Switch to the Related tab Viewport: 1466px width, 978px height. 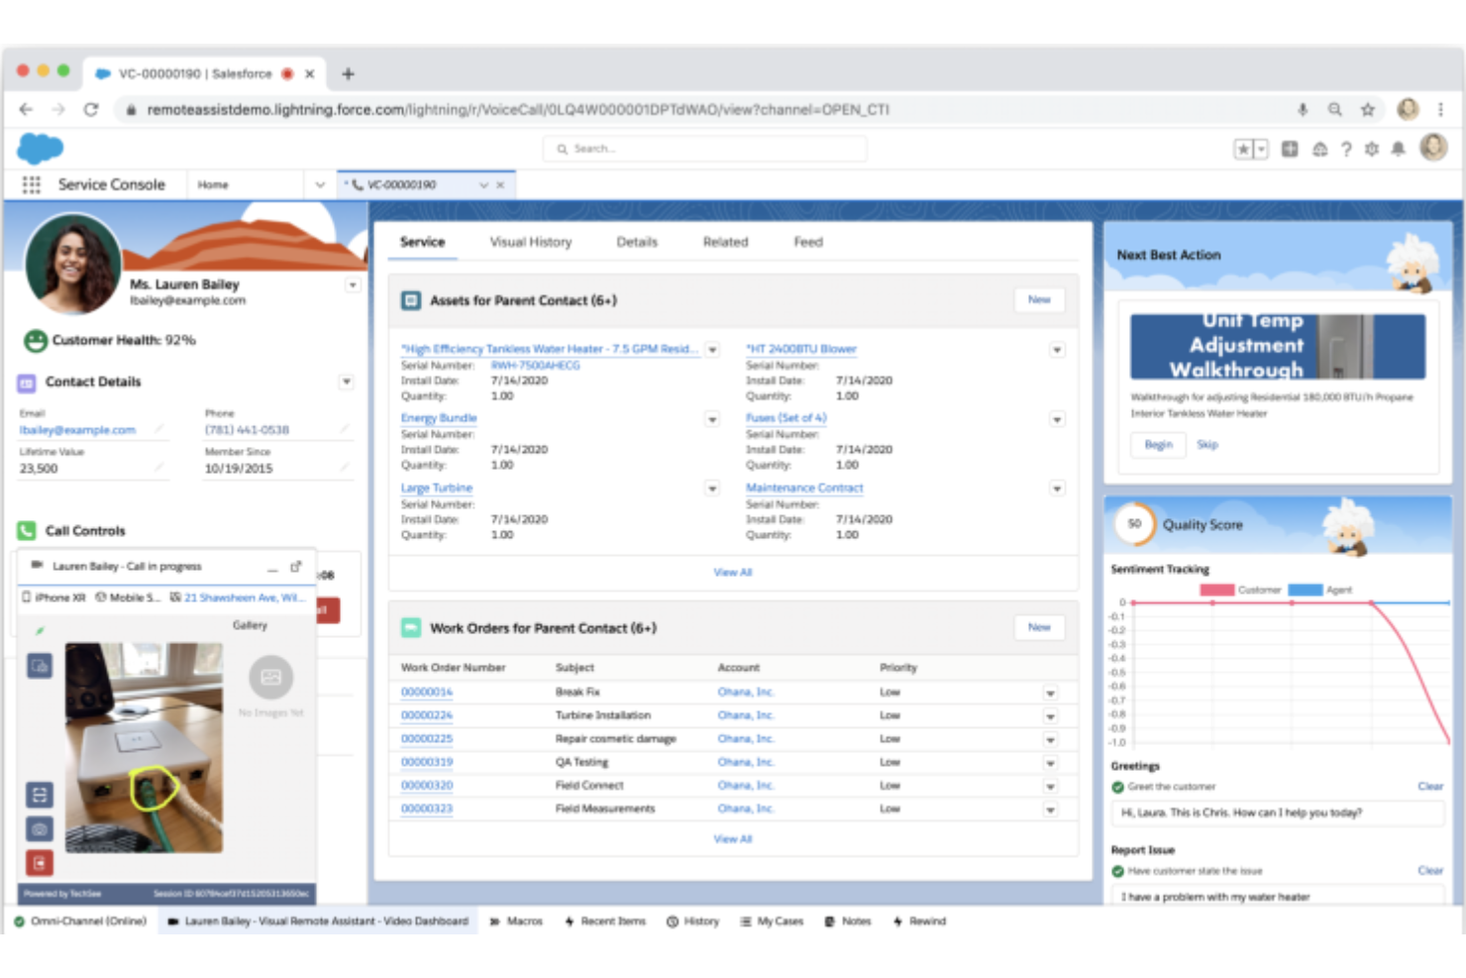pos(724,242)
